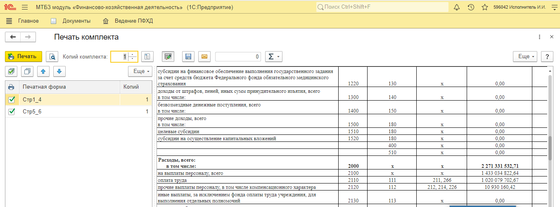Toggle the document edit mode icon
The width and height of the screenshot is (560, 207).
[x=168, y=56]
